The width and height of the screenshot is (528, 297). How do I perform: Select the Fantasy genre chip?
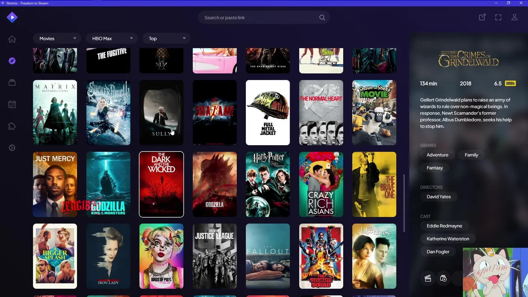(x=435, y=168)
